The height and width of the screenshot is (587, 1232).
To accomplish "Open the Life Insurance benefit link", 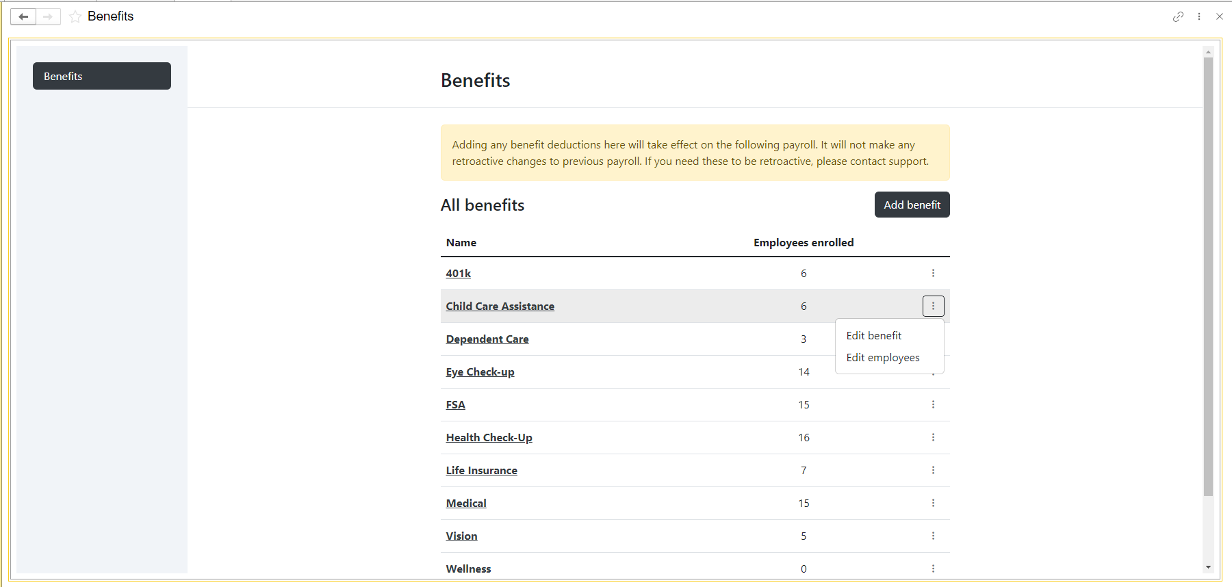I will point(482,470).
